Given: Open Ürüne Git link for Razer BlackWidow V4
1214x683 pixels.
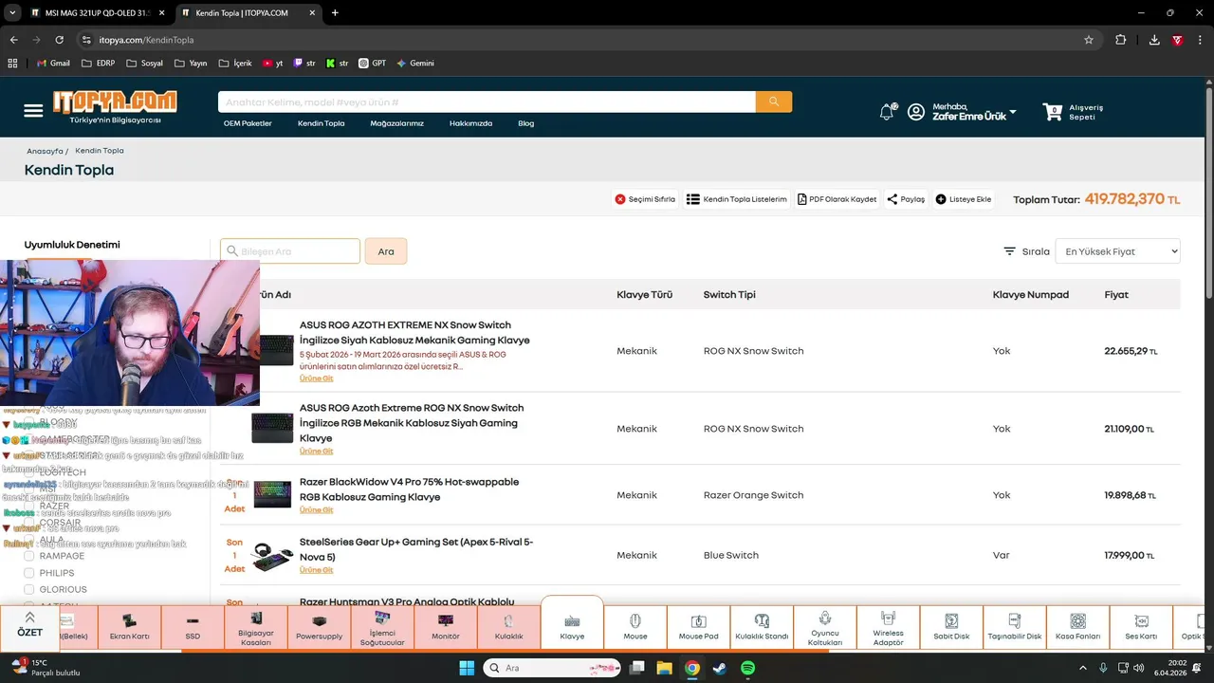Looking at the screenshot, I should 316,509.
